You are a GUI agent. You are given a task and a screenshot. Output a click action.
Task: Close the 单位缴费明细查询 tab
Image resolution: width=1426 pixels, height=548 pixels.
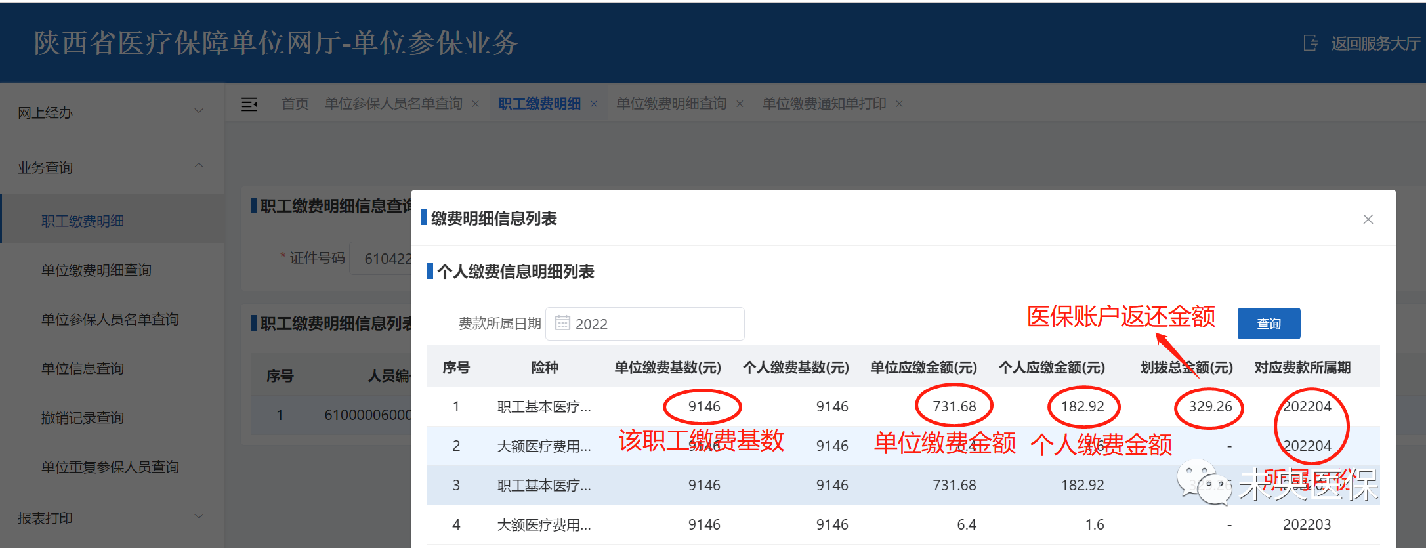click(740, 104)
